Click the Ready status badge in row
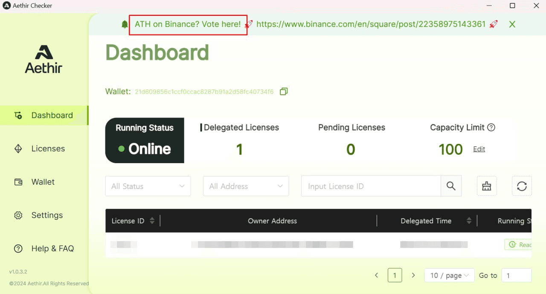Viewport: 546px width, 294px height. point(518,245)
